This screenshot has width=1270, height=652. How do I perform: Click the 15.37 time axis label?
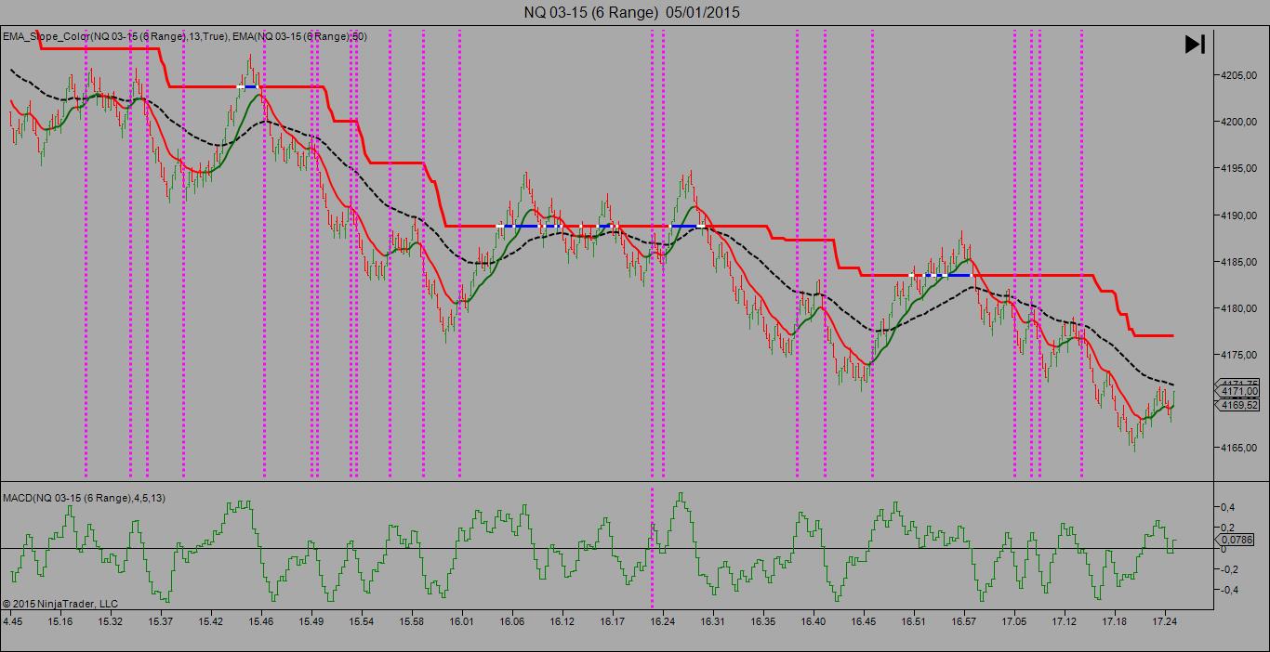coord(161,621)
